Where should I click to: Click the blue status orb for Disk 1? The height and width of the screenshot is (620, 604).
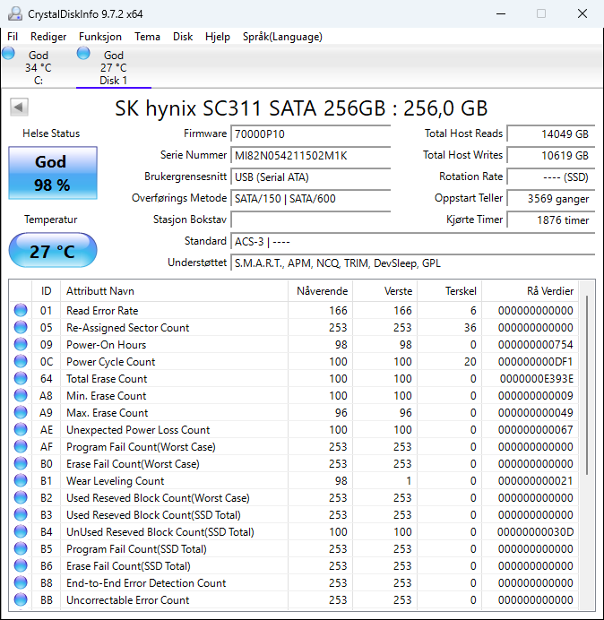[83, 53]
